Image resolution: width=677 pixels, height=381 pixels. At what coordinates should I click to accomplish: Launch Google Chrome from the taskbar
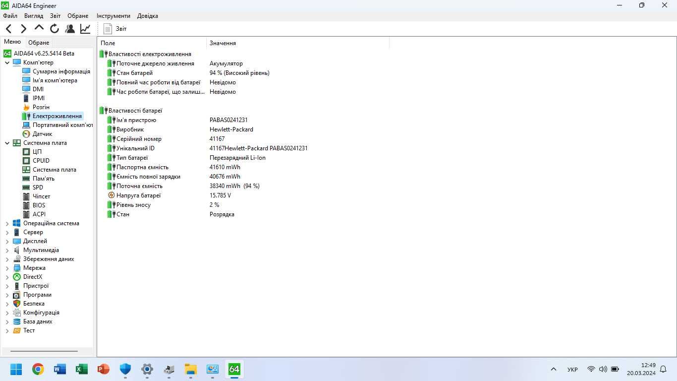pyautogui.click(x=38, y=369)
